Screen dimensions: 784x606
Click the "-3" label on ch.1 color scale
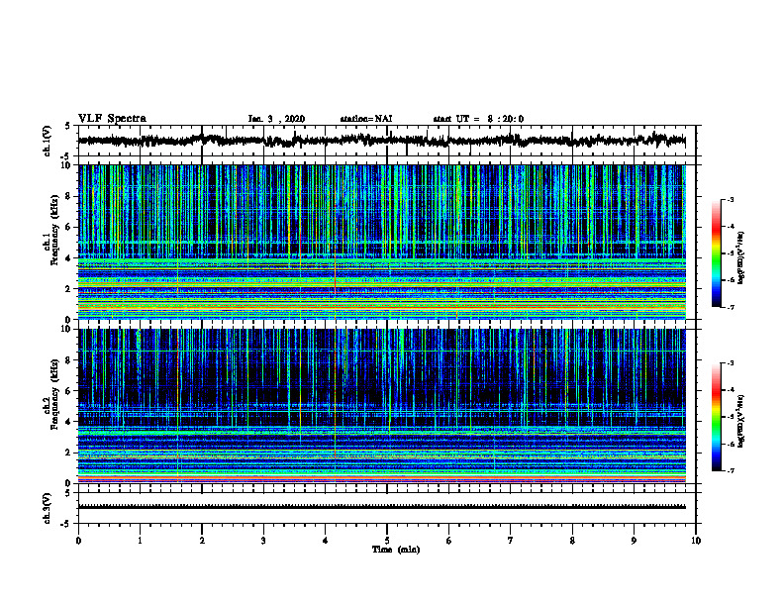(x=730, y=199)
